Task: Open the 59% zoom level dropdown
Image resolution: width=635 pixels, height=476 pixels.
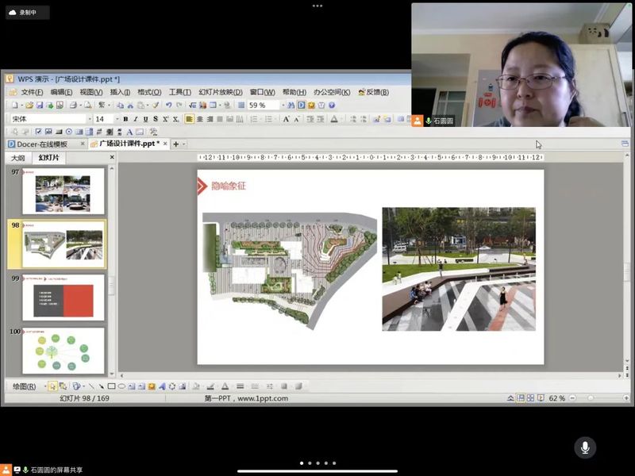Action: (281, 105)
